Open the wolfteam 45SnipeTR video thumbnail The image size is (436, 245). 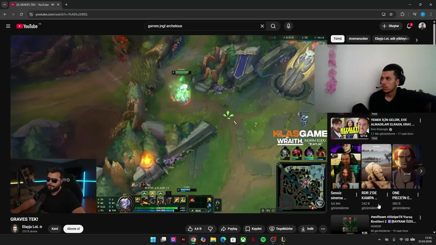click(x=350, y=225)
